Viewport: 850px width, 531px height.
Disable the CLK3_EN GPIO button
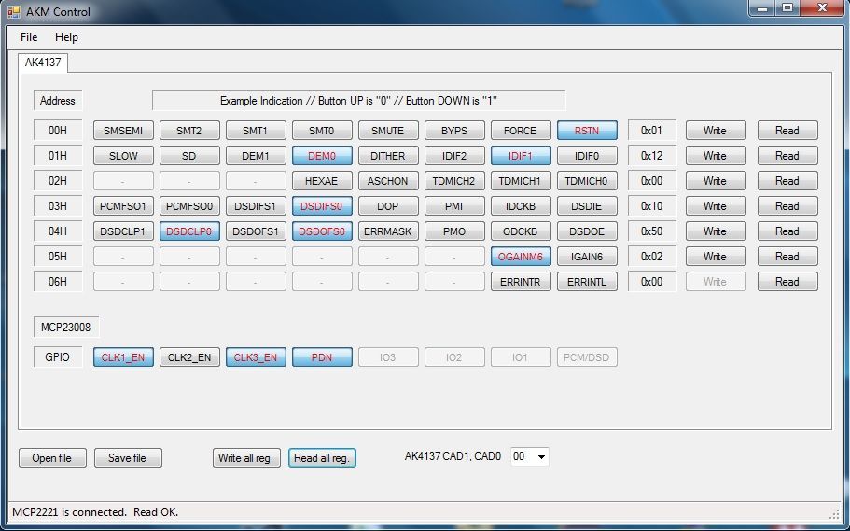point(256,357)
